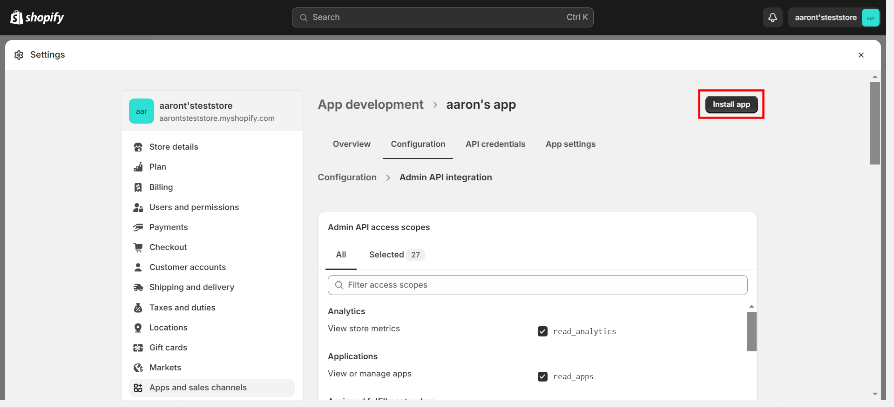894x408 pixels.
Task: Focus the Filter access scopes field
Action: click(537, 285)
